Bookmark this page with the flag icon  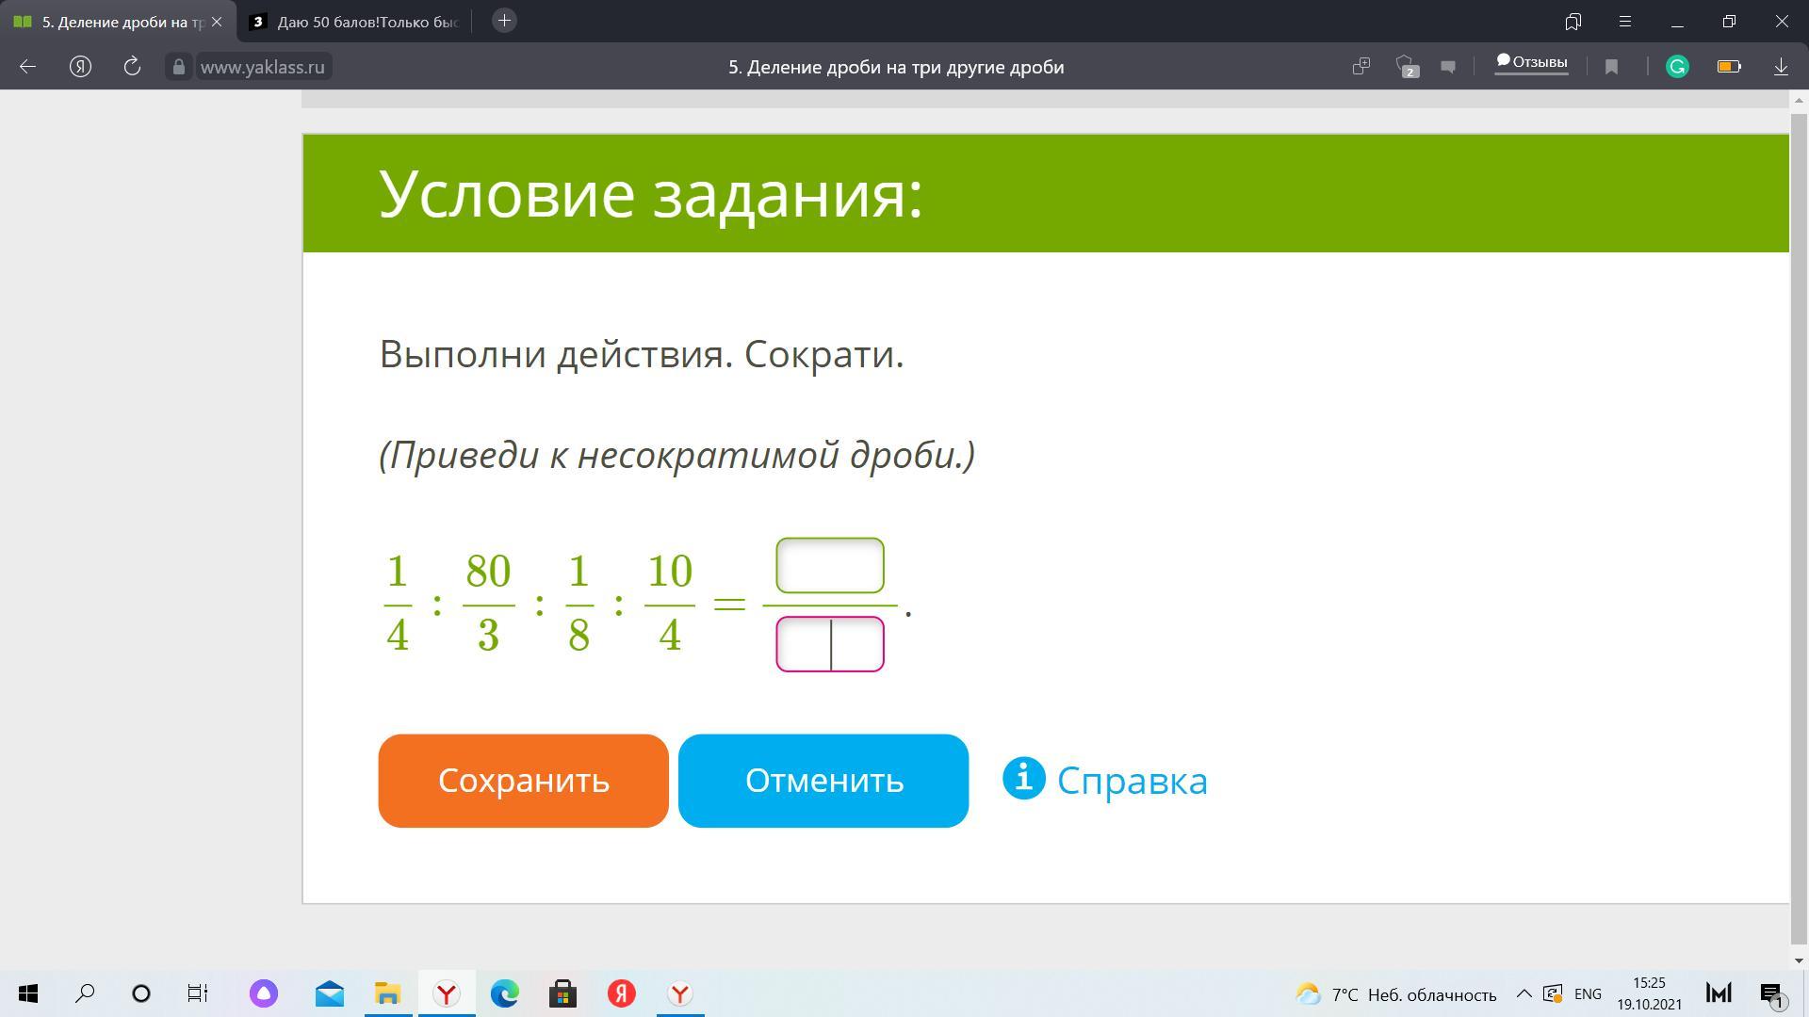tap(1611, 67)
